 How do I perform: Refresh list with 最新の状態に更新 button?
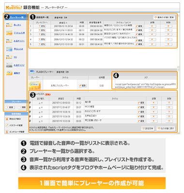(164, 17)
